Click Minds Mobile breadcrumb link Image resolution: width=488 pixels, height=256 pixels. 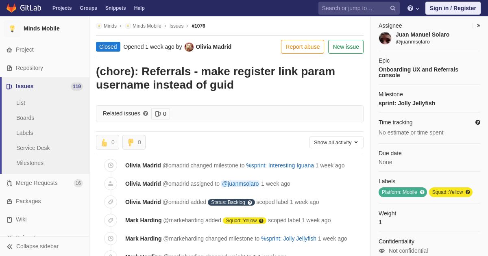point(147,26)
